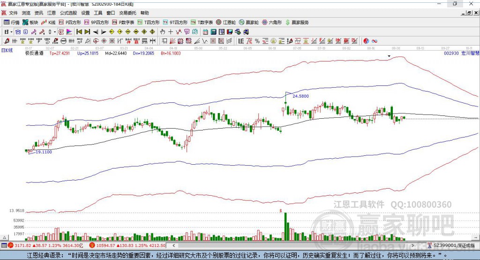
Task: Click the yellow diamond left-arrow icon
Action: (x=112, y=32)
